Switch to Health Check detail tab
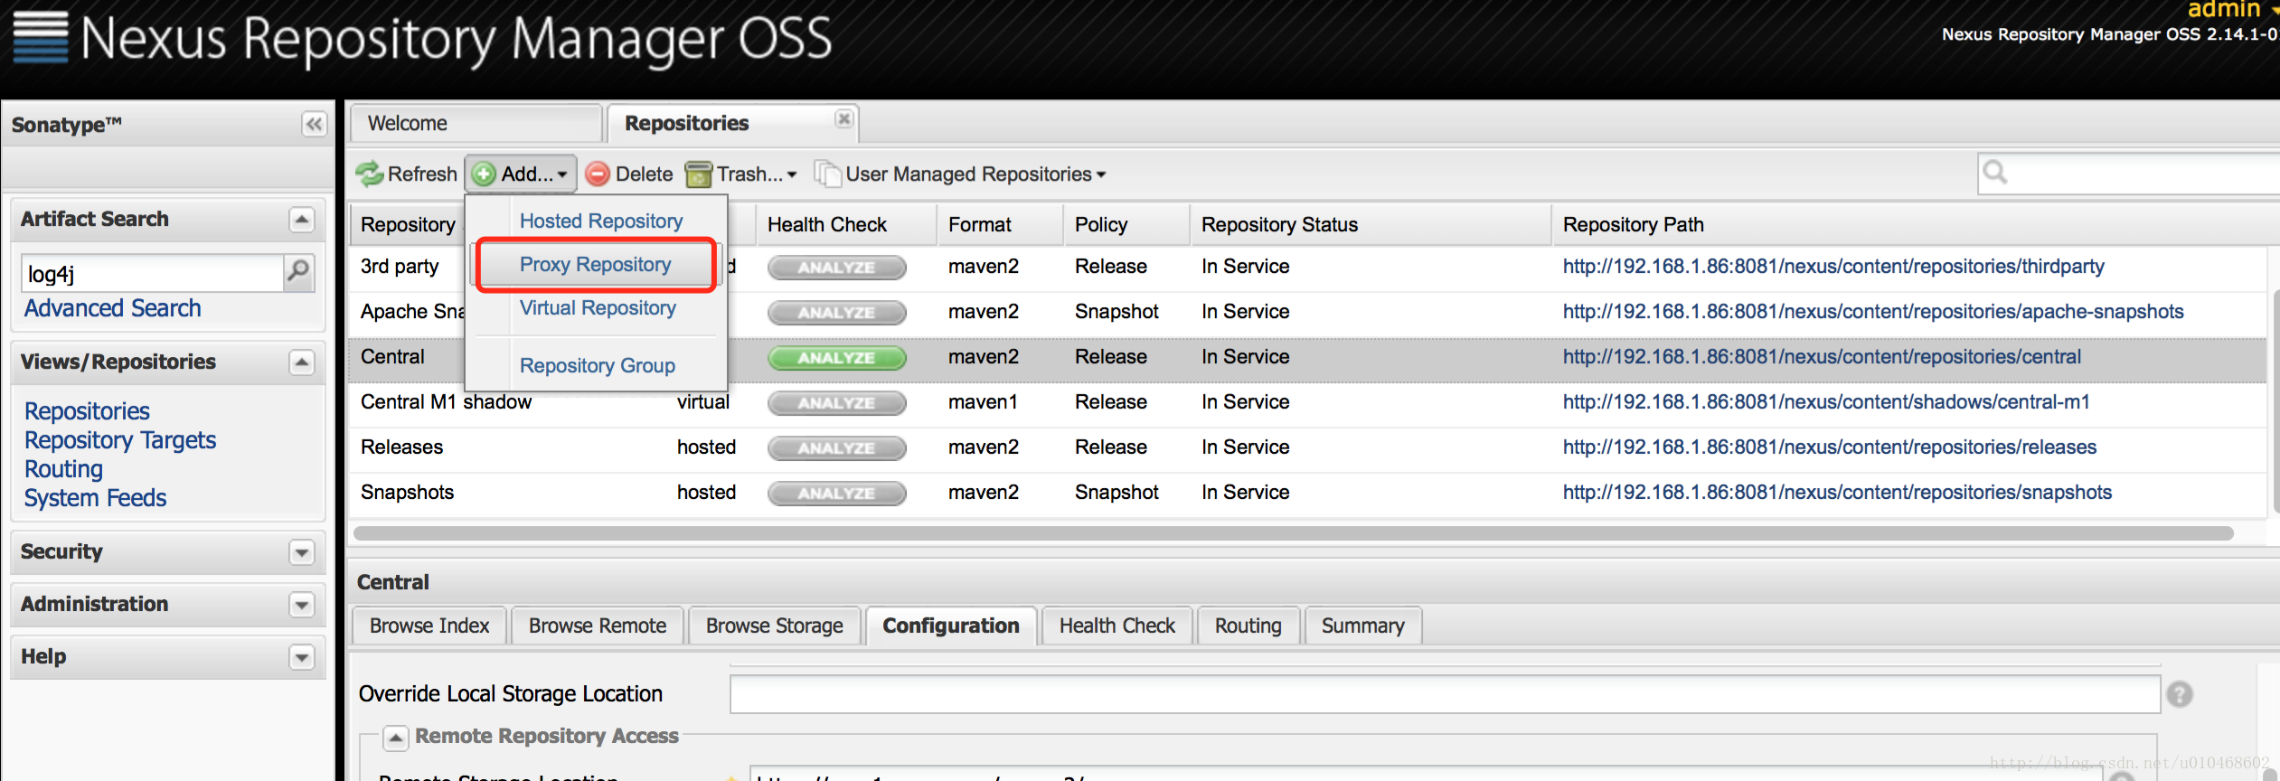 coord(1116,626)
